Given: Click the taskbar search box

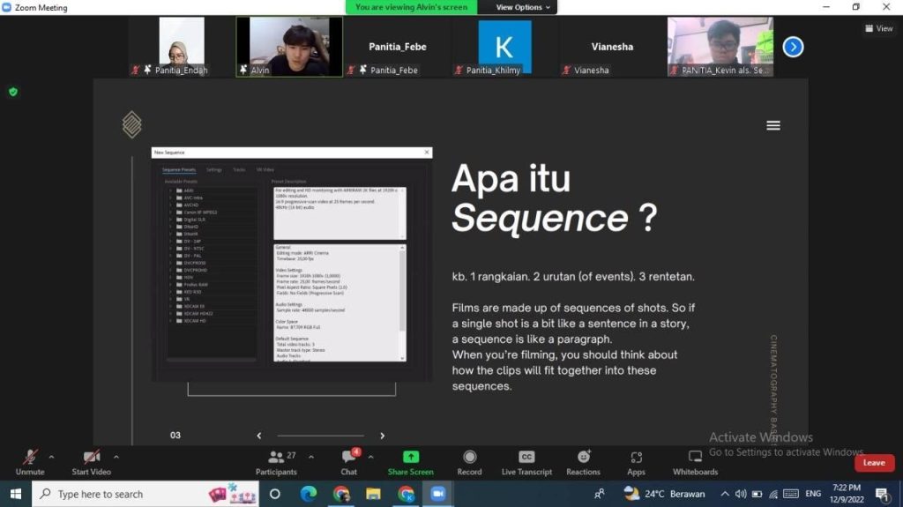Looking at the screenshot, I should 146,494.
